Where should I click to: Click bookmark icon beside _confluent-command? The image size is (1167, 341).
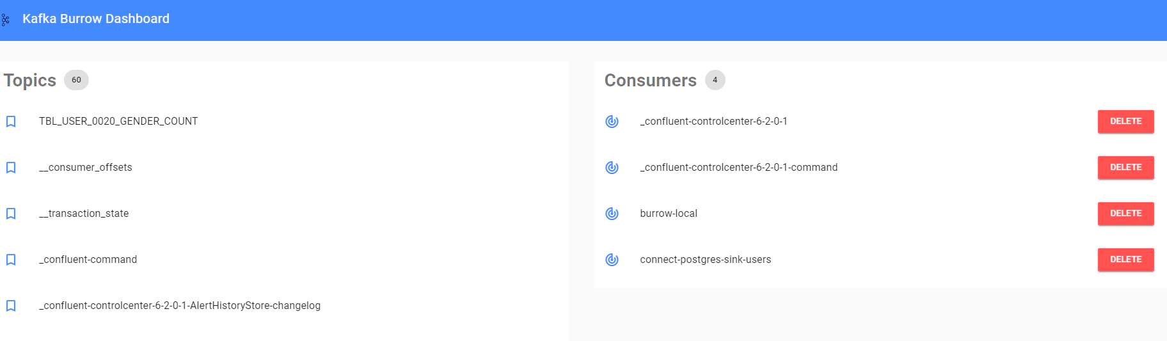pos(11,260)
